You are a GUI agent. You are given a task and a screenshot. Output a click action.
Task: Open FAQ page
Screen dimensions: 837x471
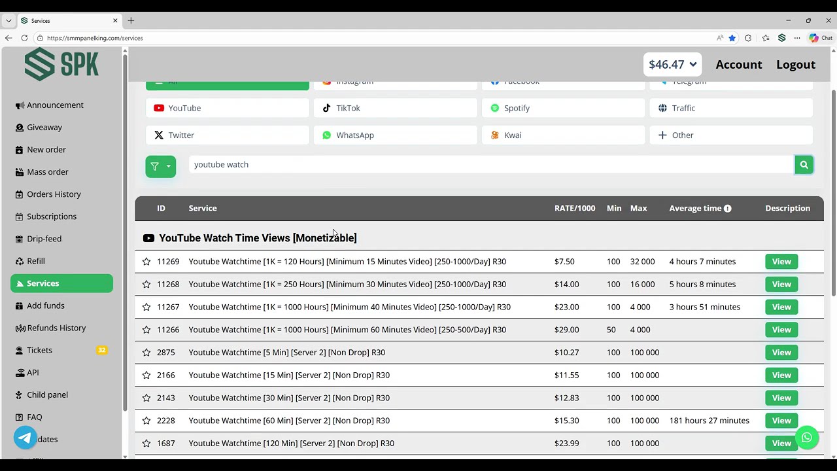coord(61,417)
